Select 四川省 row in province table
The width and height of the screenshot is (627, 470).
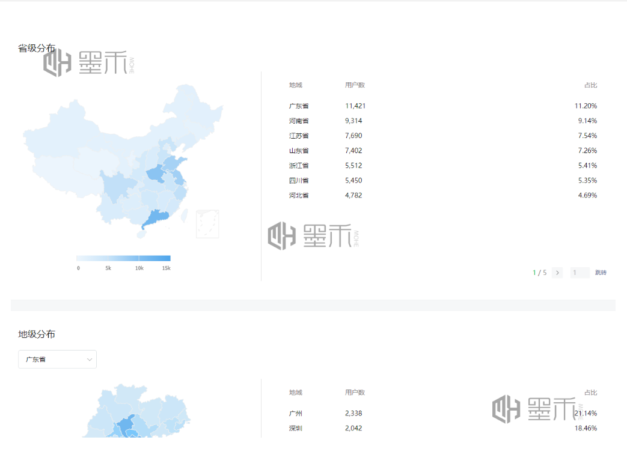442,181
